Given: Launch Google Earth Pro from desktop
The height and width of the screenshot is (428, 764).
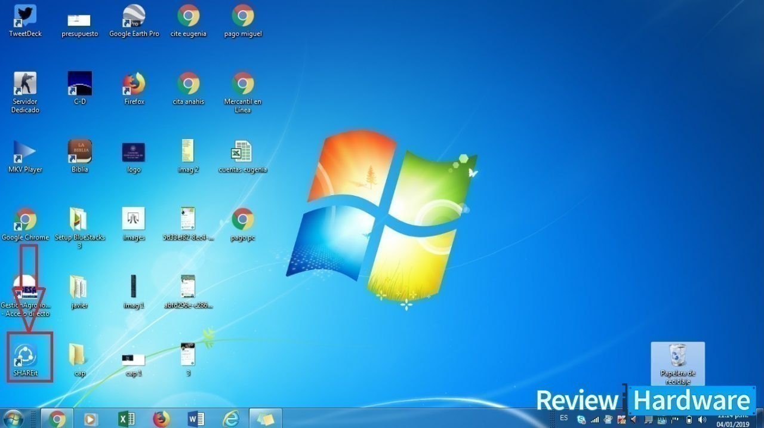Looking at the screenshot, I should pyautogui.click(x=134, y=21).
